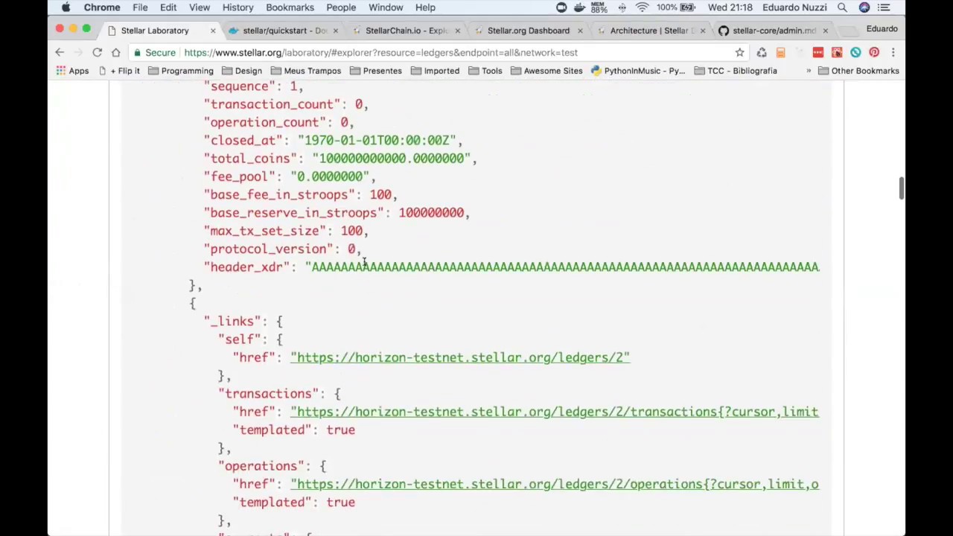953x536 pixels.
Task: Click the orange extension icon
Action: (780, 53)
